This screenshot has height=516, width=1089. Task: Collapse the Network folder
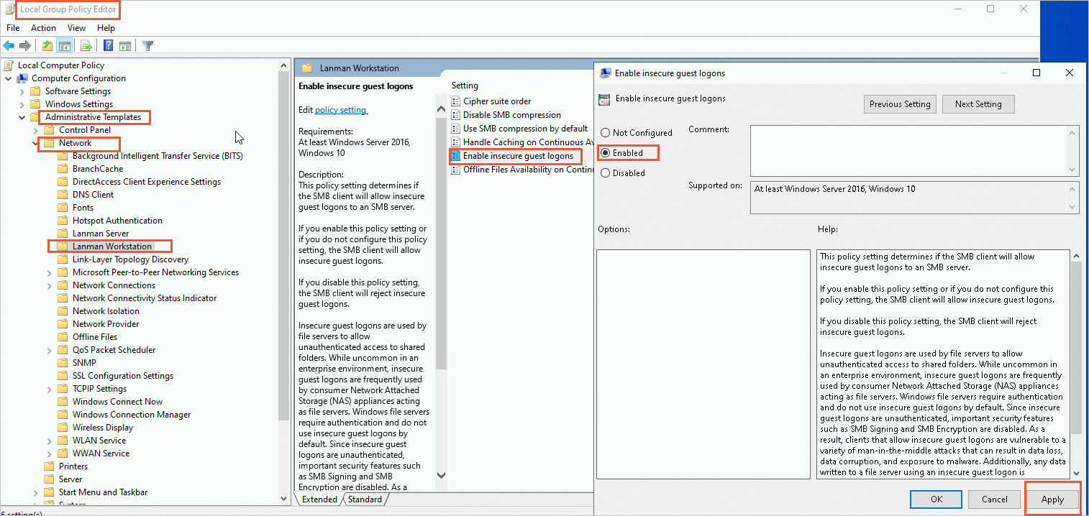35,143
